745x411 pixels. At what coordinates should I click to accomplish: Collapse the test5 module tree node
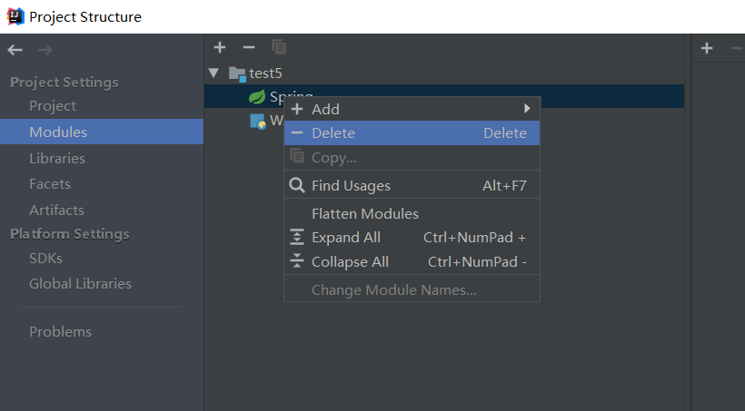214,73
